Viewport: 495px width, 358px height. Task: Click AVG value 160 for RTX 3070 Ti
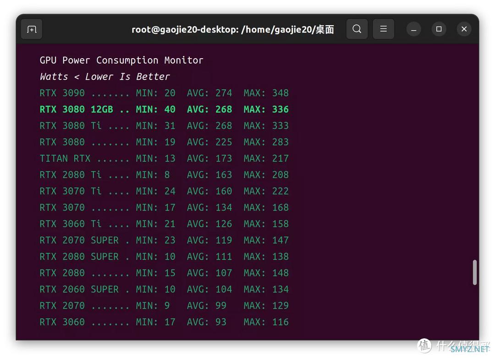click(x=224, y=191)
